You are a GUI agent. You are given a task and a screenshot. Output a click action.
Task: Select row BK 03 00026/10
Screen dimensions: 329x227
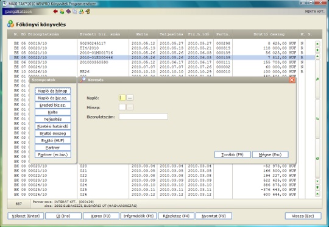click(162, 194)
